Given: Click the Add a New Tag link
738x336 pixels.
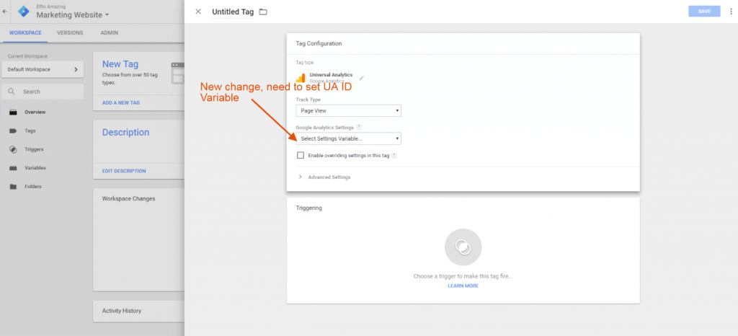Looking at the screenshot, I should click(x=121, y=102).
